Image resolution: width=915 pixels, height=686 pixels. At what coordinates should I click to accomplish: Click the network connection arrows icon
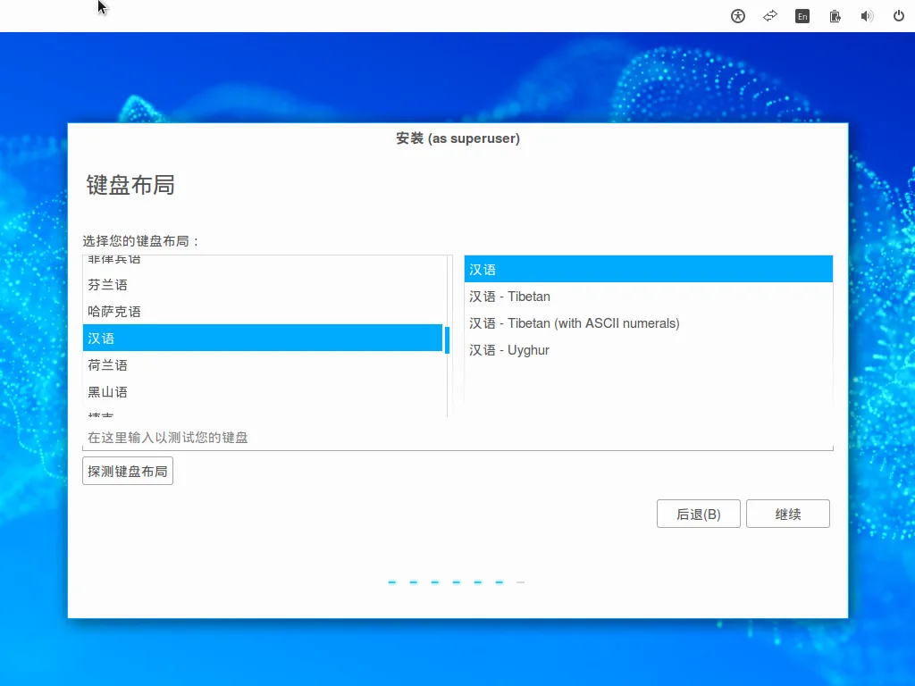pyautogui.click(x=769, y=16)
